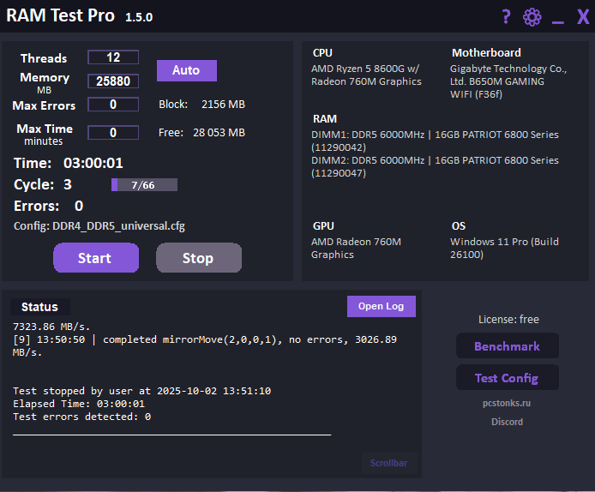Toggle the Scrollbar button in status panel
This screenshot has height=492, width=595.
(x=388, y=464)
